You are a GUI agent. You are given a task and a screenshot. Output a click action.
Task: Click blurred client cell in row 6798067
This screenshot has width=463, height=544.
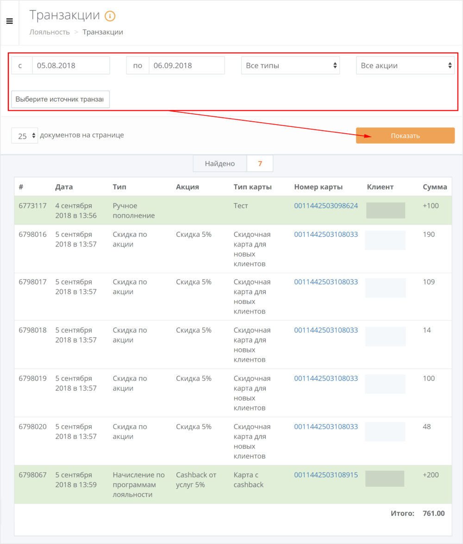click(385, 479)
